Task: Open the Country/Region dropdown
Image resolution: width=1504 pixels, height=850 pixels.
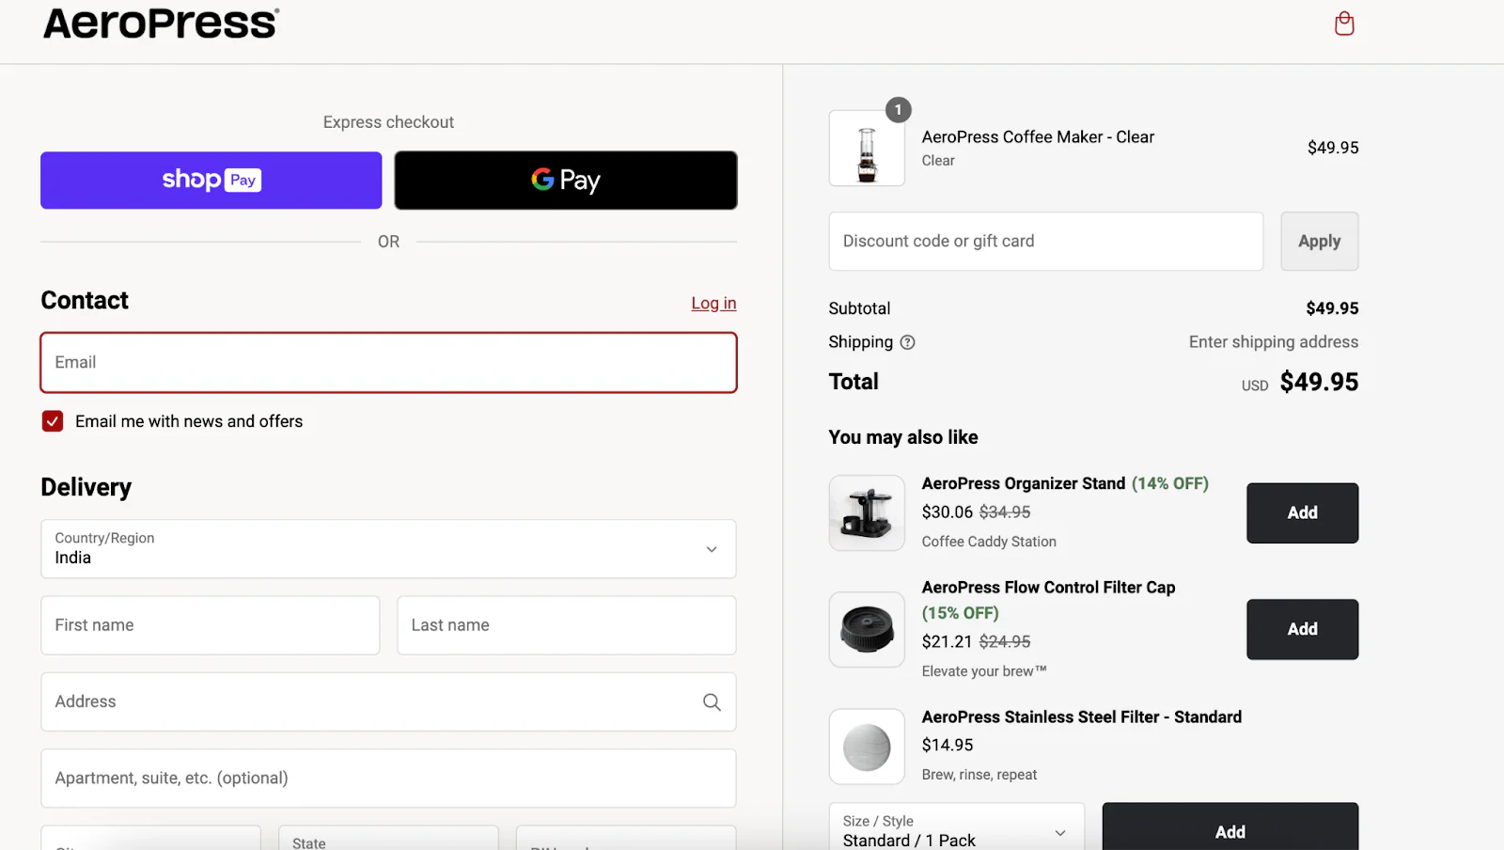Action: 388,549
